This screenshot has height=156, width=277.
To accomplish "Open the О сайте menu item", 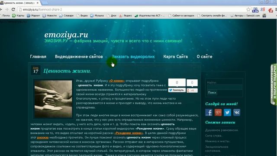I will tap(204, 57).
